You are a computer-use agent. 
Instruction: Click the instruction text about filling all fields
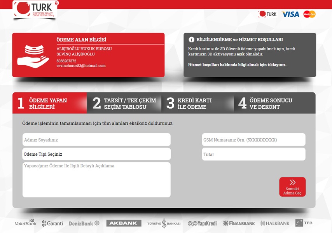pos(98,123)
